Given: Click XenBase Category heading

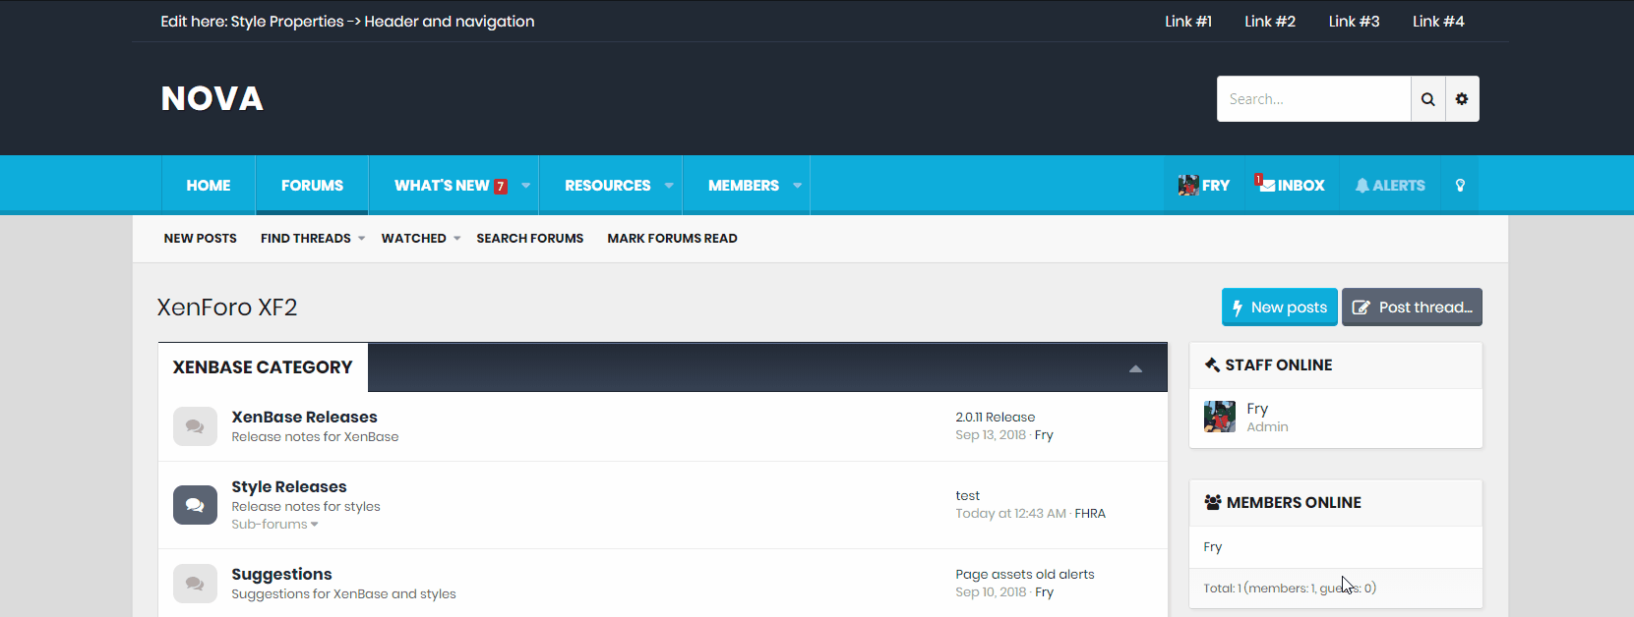Looking at the screenshot, I should tap(262, 367).
